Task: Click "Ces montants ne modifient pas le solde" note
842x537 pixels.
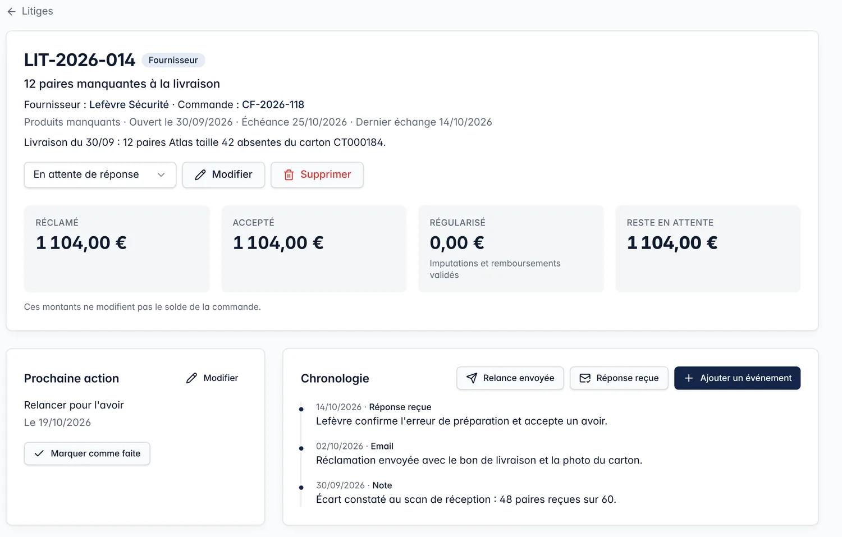Action: click(142, 307)
